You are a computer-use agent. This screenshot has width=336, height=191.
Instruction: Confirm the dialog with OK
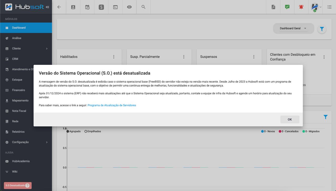point(290,119)
